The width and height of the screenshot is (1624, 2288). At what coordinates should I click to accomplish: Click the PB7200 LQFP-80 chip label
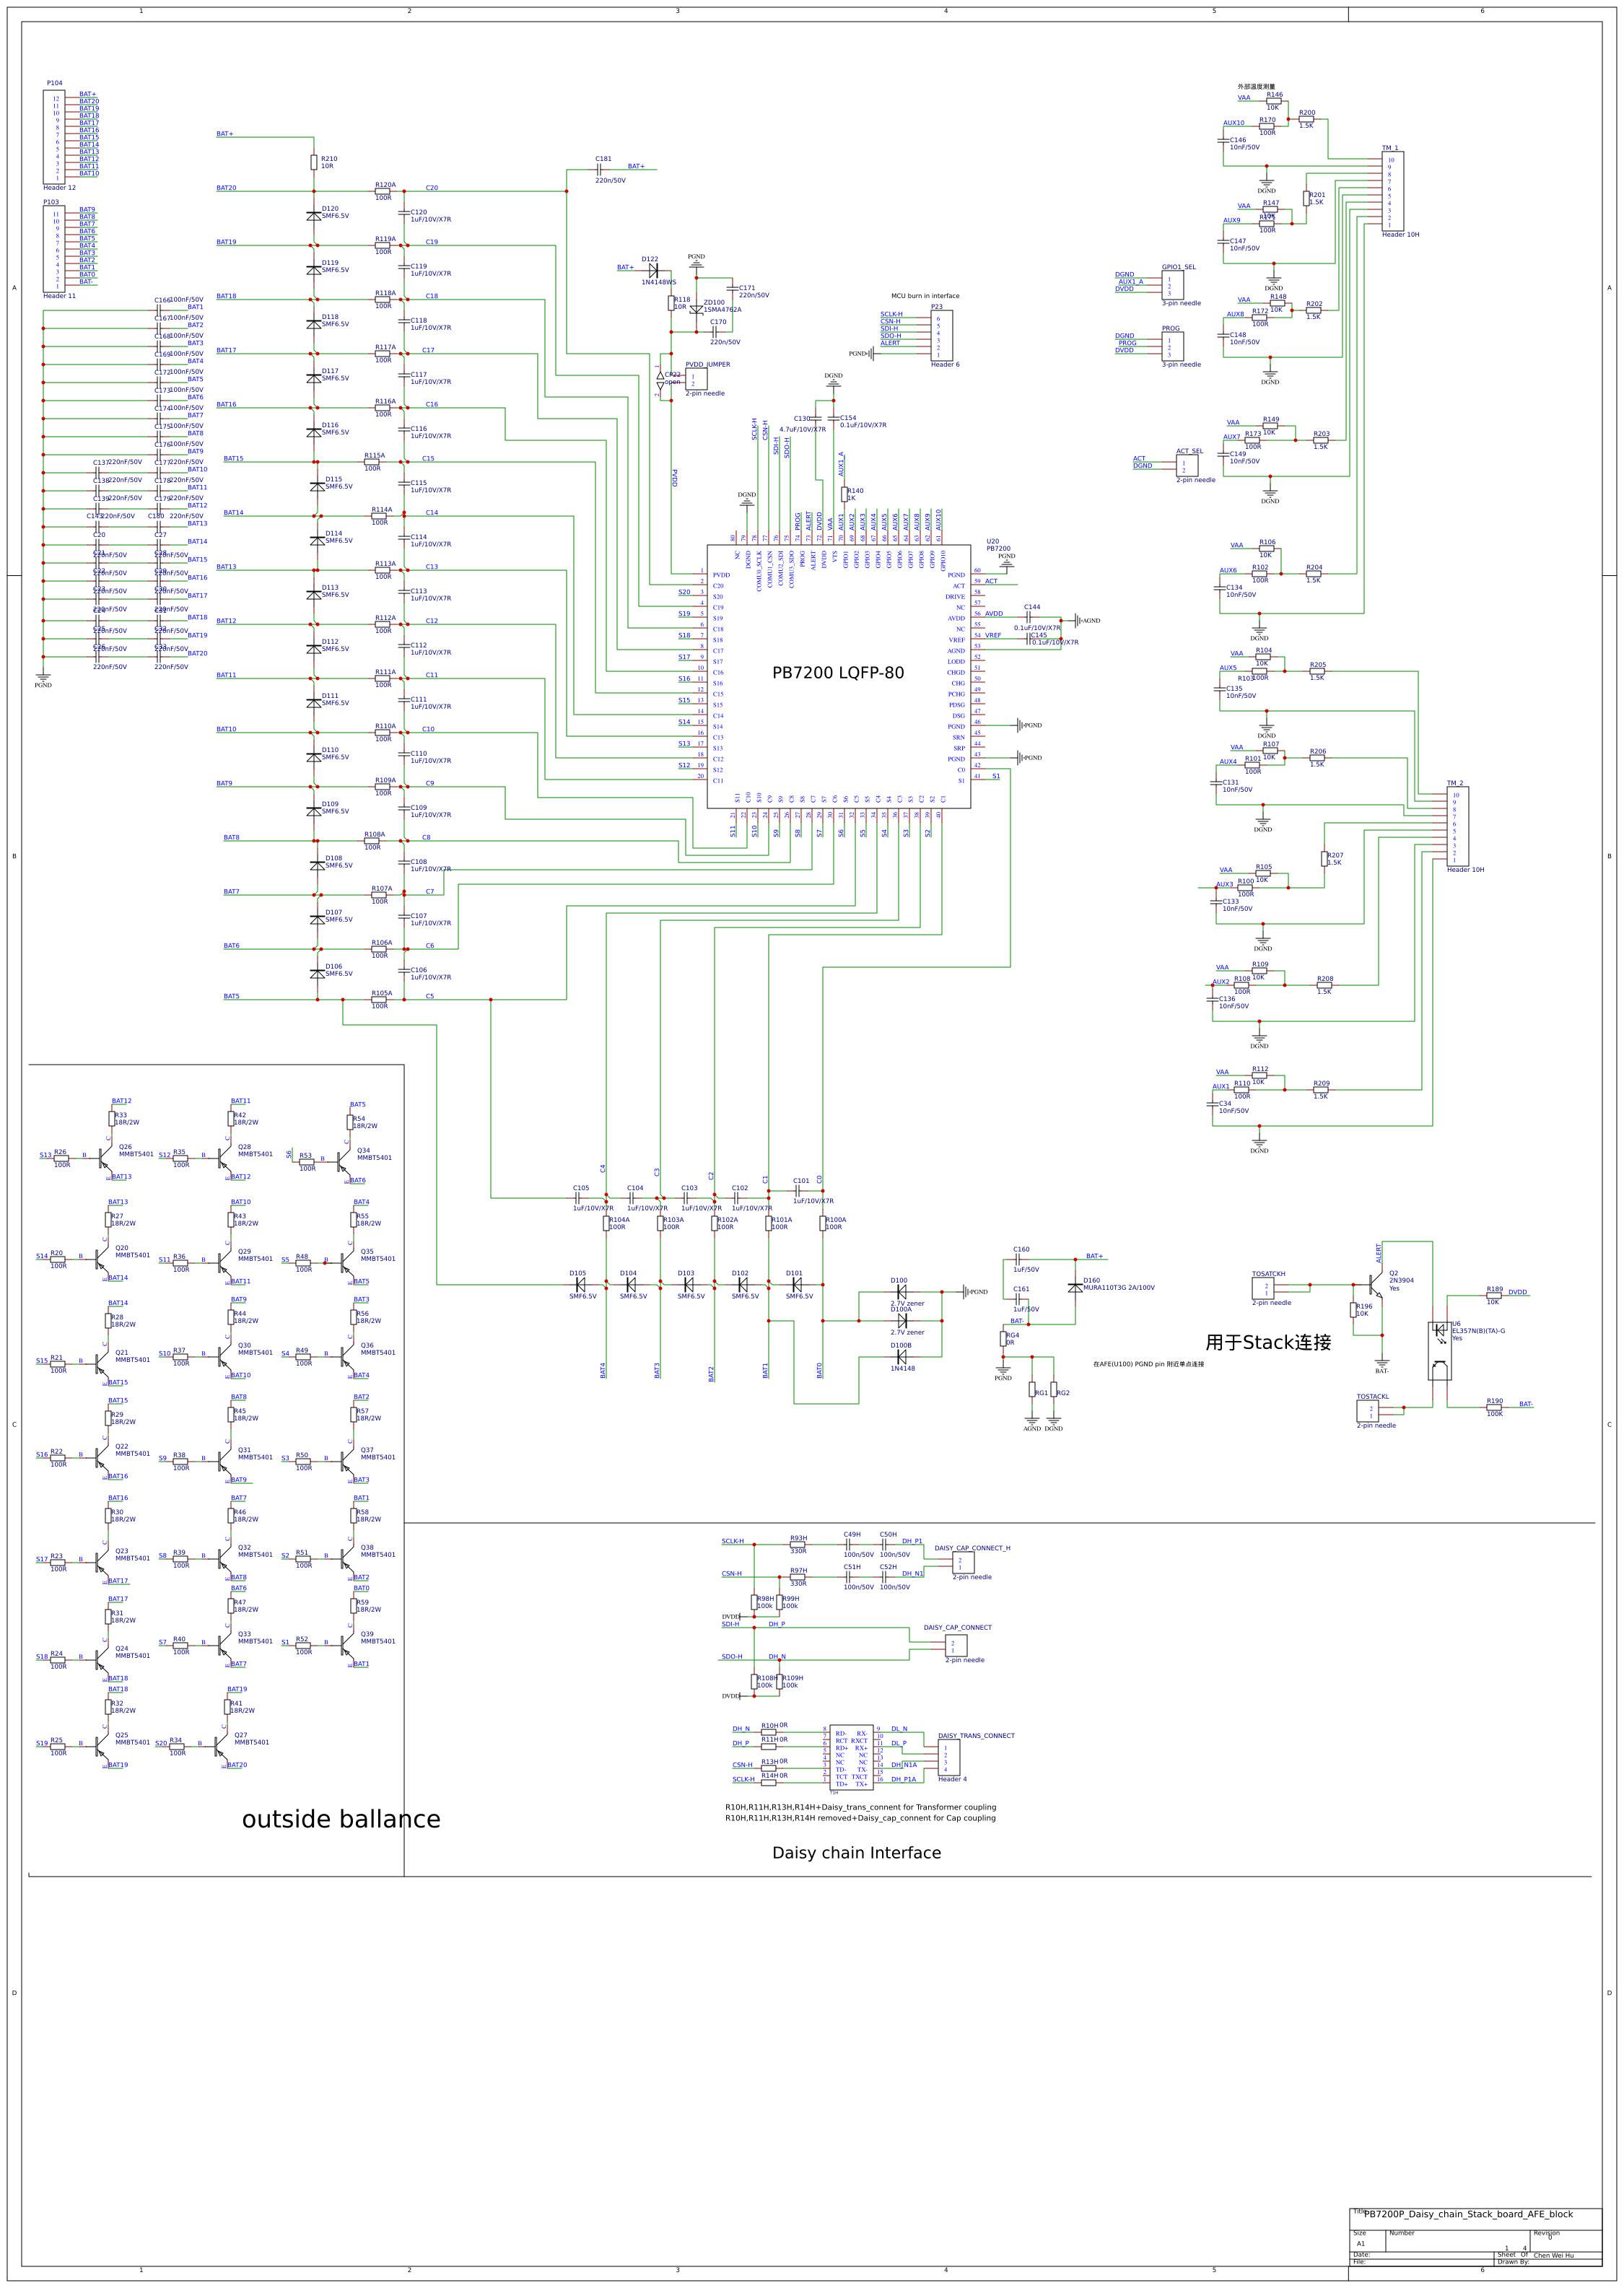837,673
